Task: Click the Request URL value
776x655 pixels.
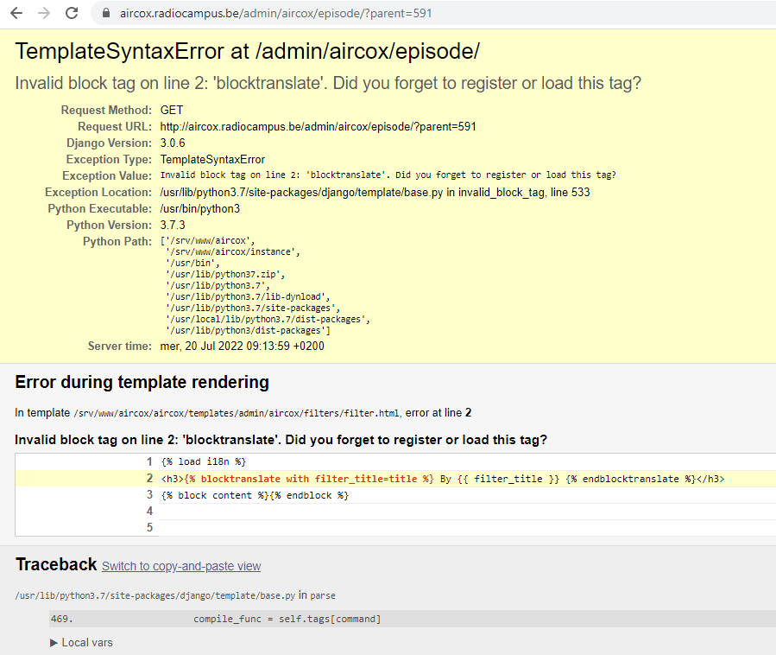Action: [318, 127]
